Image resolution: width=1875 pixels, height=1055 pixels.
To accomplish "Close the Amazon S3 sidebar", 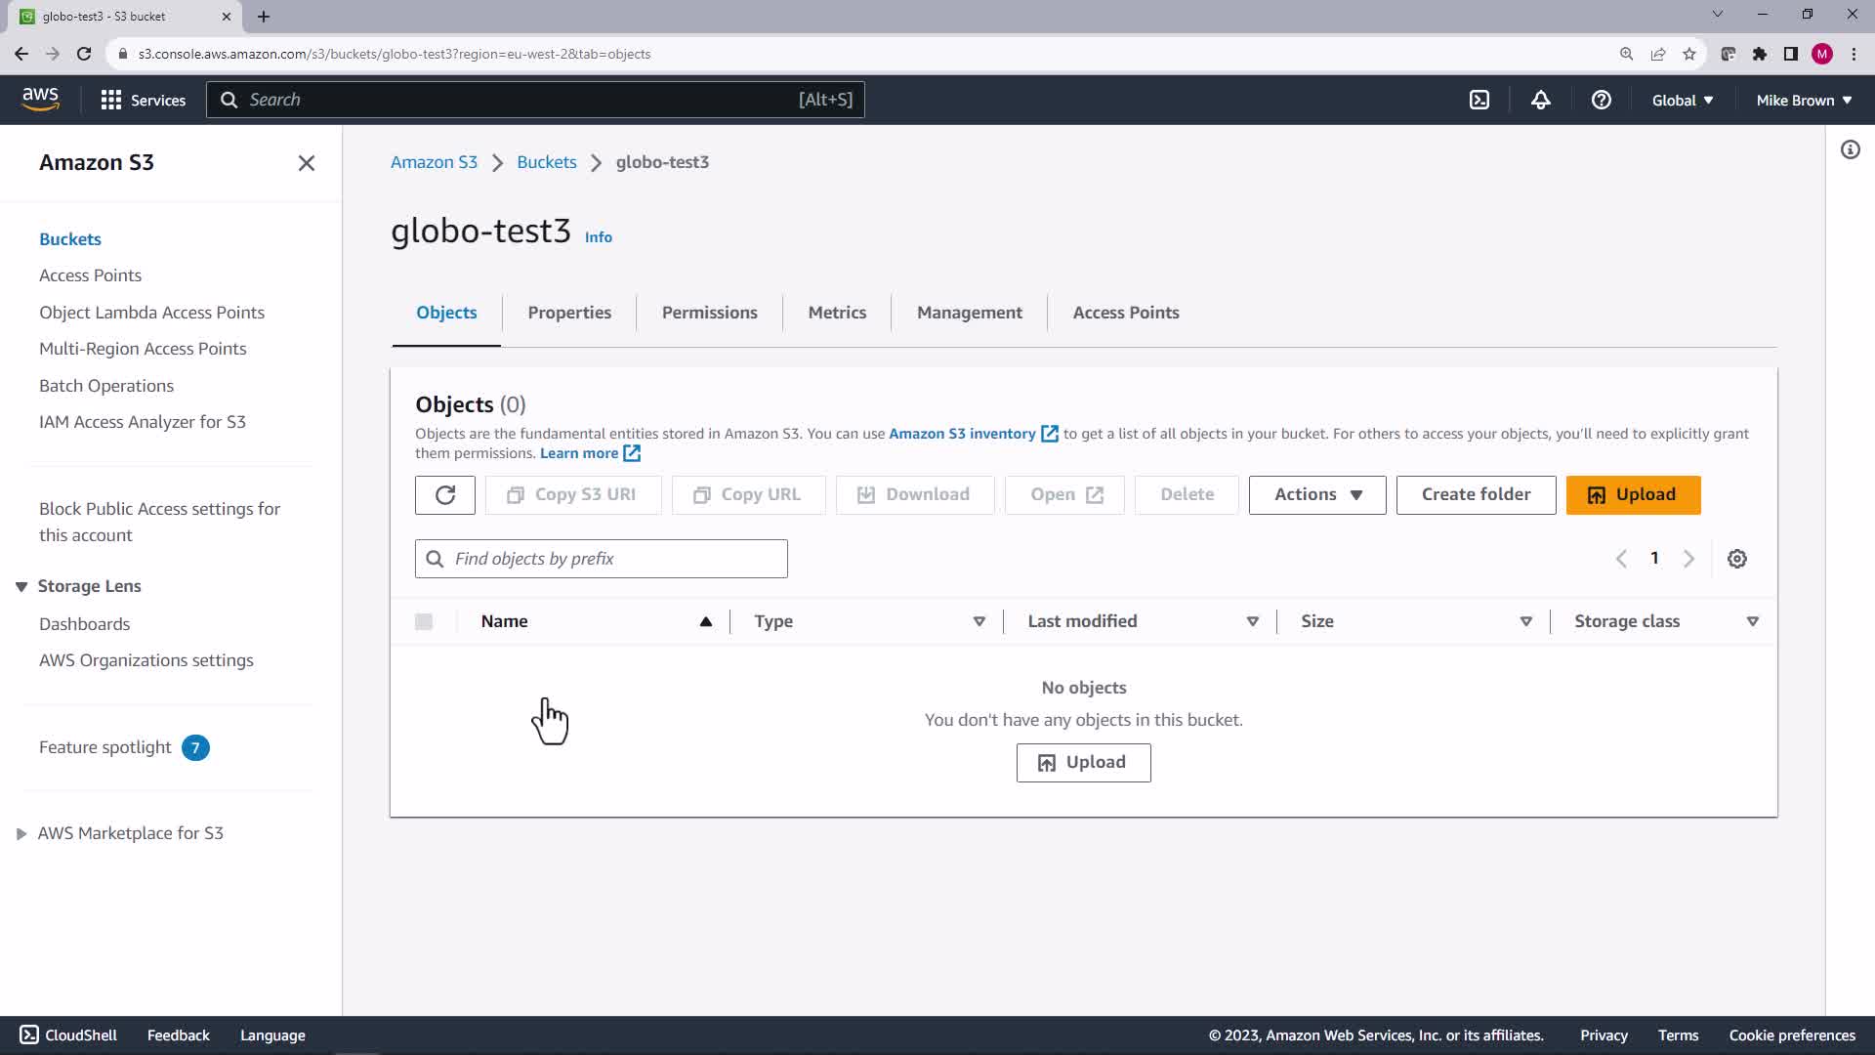I will pos(307,163).
